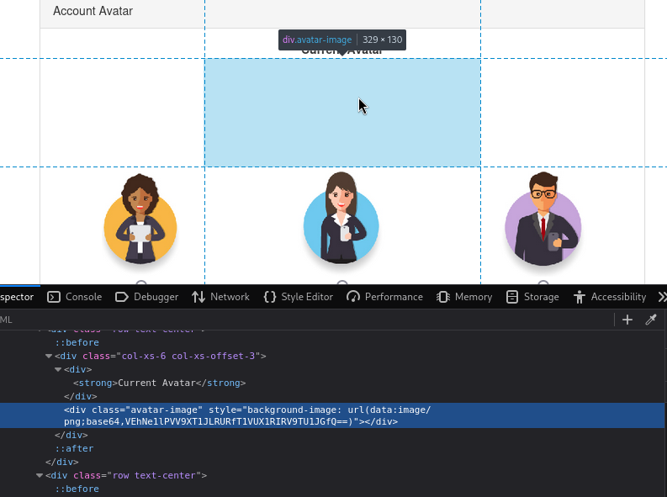Select the closing </div> after avatar-image

(x=71, y=436)
